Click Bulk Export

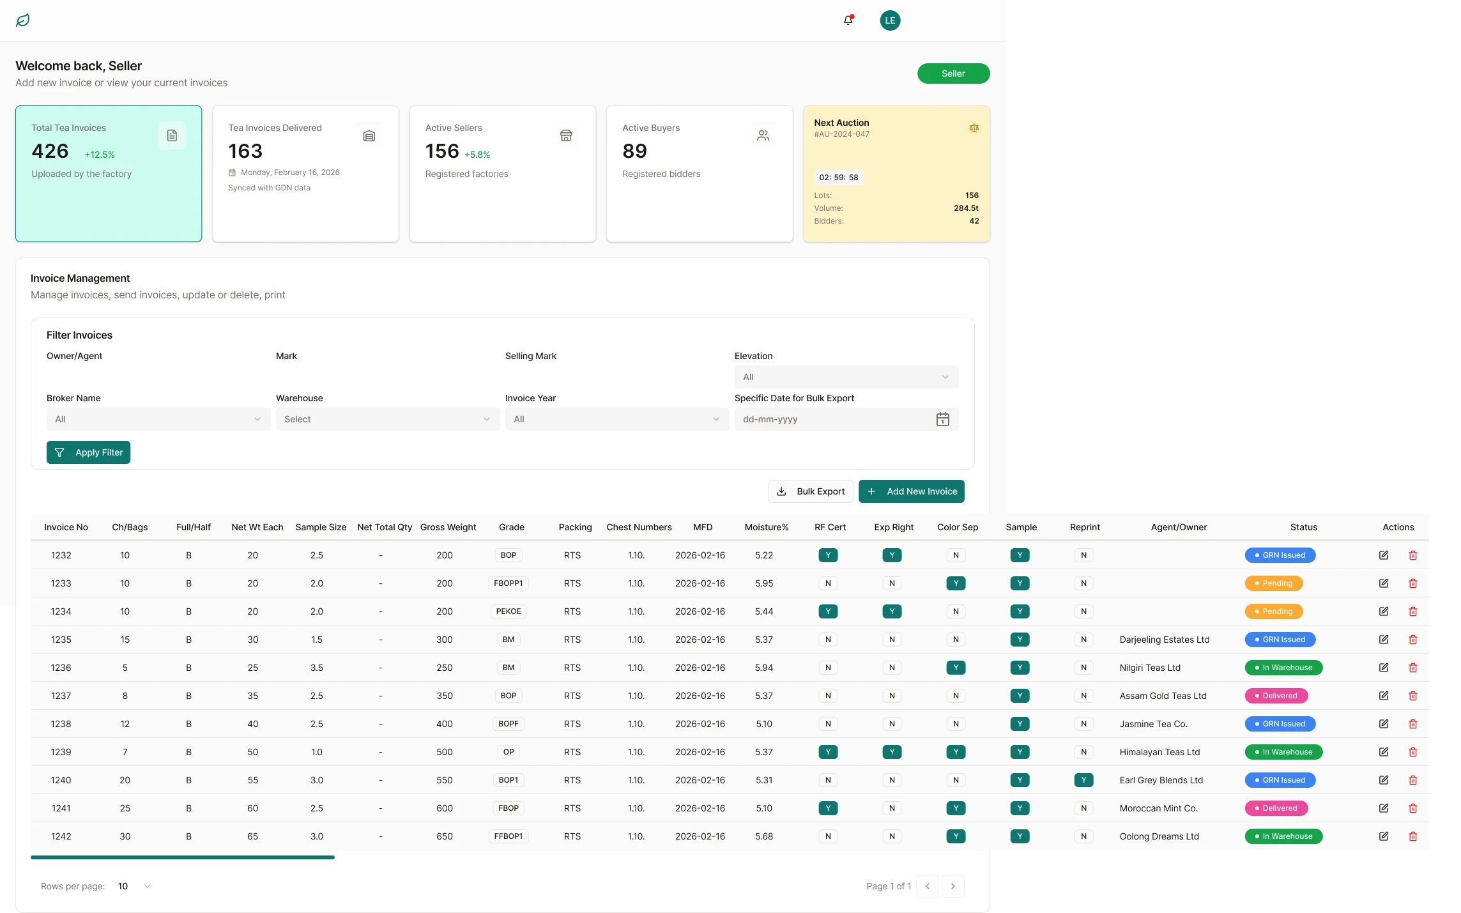click(x=810, y=491)
